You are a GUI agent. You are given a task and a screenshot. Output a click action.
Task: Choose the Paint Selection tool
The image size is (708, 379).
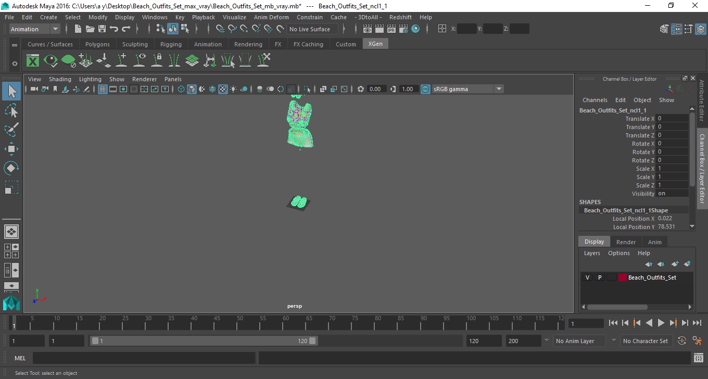11,129
